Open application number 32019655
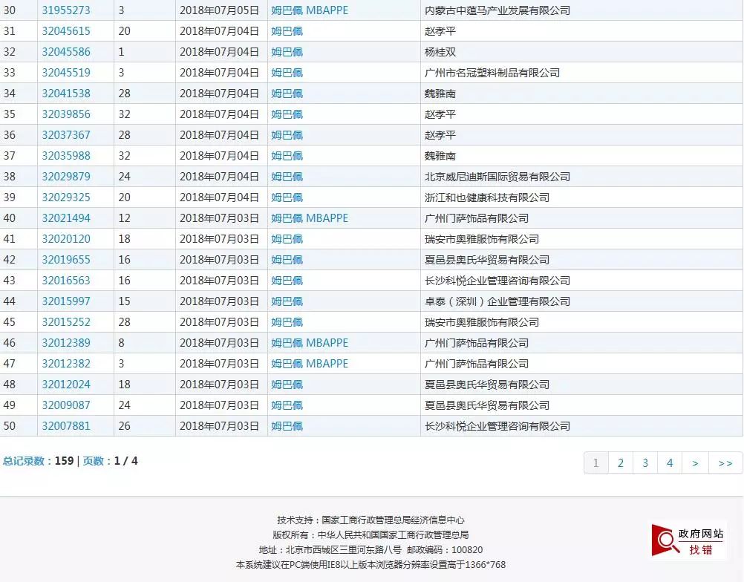 (66, 260)
